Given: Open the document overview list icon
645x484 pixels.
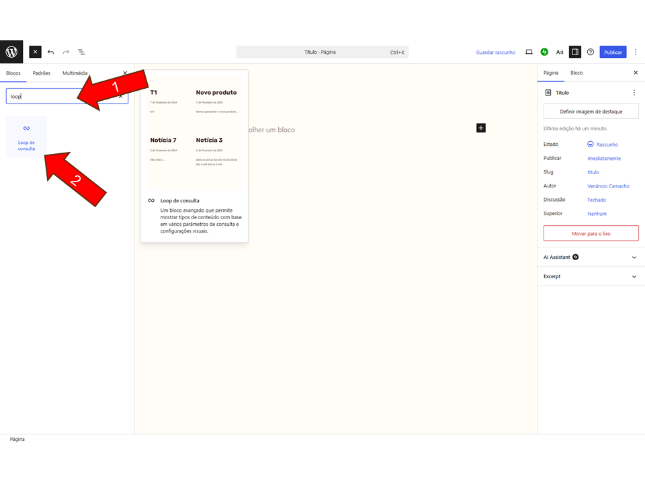Looking at the screenshot, I should pos(81,52).
